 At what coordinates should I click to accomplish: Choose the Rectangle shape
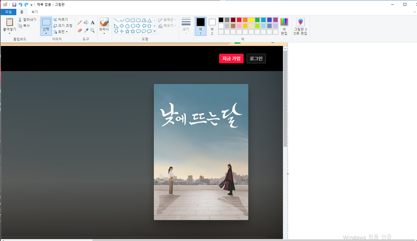pos(133,20)
